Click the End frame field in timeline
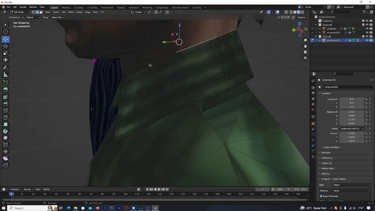The height and width of the screenshot is (211, 375). click(x=301, y=189)
